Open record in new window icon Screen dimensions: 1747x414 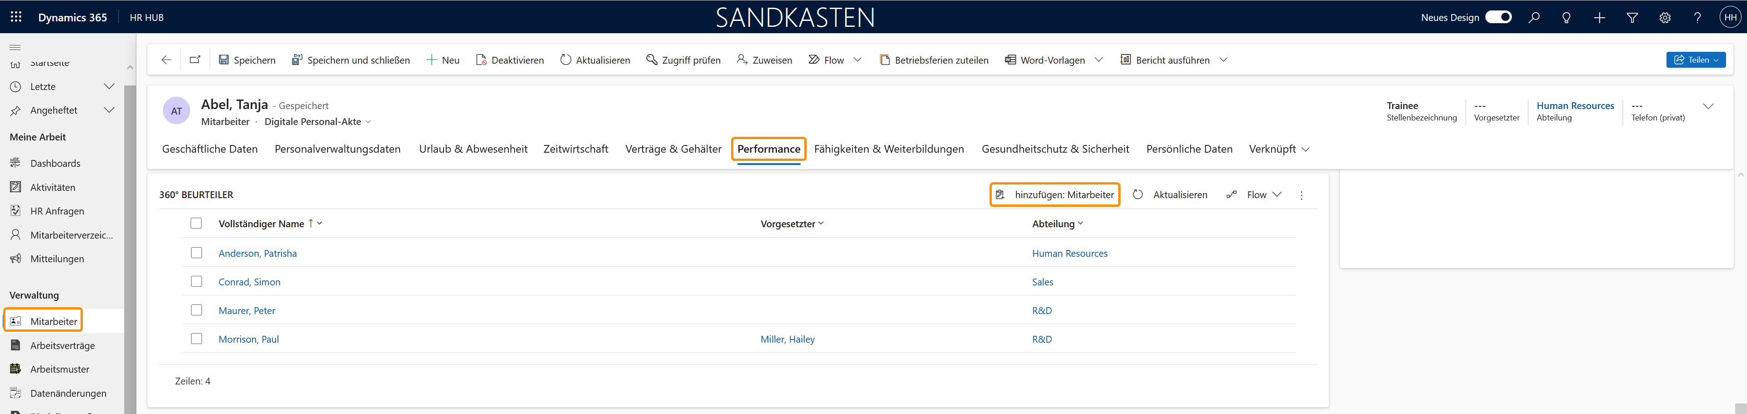point(195,60)
